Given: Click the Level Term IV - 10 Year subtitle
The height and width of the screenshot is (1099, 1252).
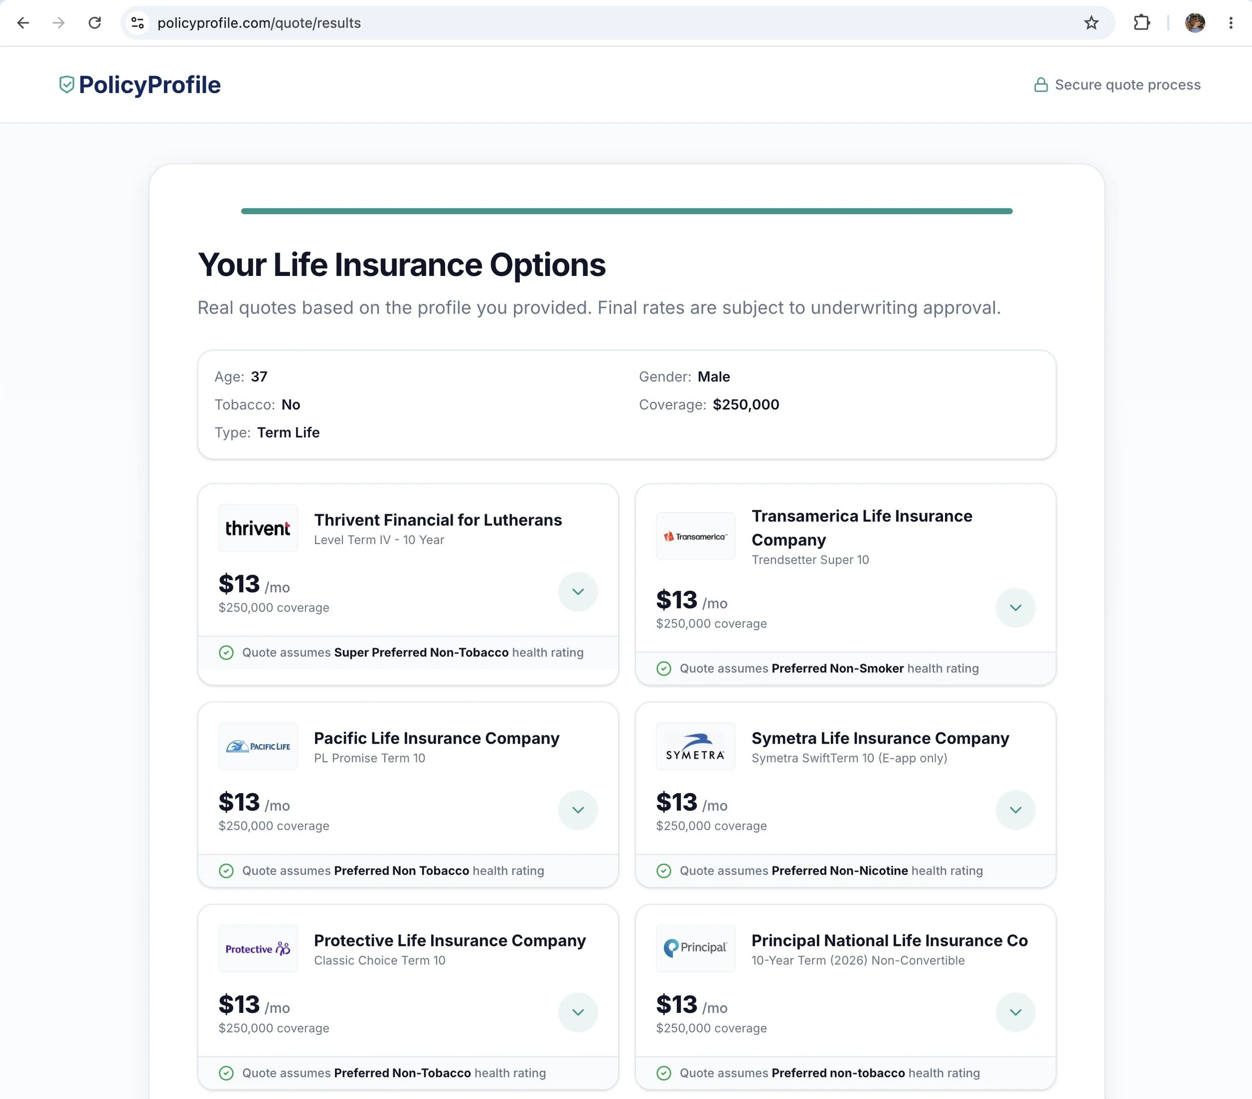Looking at the screenshot, I should pos(379,540).
